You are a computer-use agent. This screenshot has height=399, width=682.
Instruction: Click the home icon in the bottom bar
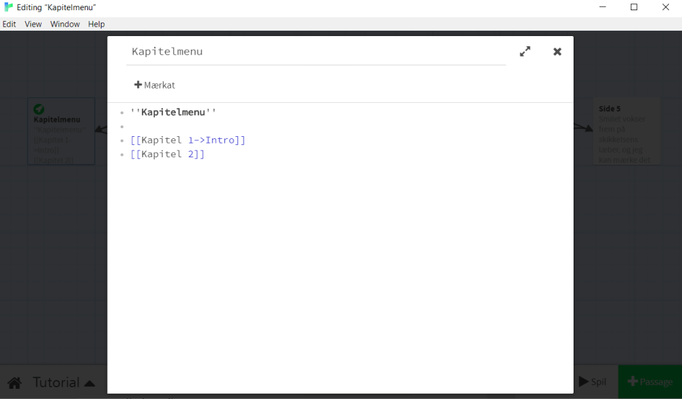tap(14, 382)
